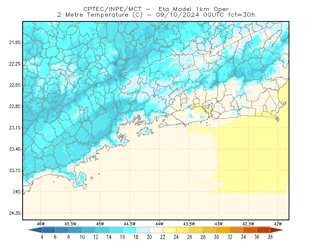
Task: Click the 42W longitude label
Action: click(x=278, y=224)
